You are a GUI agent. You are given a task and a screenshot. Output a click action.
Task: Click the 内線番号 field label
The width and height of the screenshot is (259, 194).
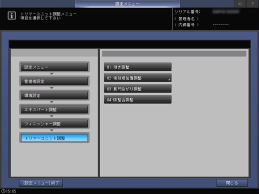186,25
